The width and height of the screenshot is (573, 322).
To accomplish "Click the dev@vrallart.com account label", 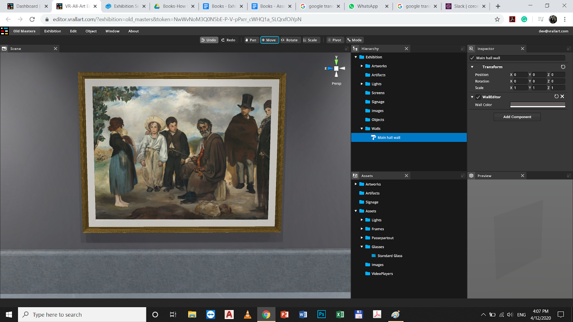I will [x=553, y=31].
